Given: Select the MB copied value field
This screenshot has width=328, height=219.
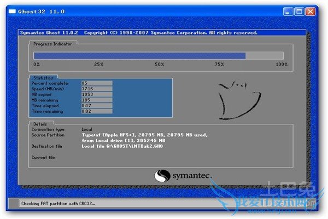Looking at the screenshot, I should click(x=96, y=94).
